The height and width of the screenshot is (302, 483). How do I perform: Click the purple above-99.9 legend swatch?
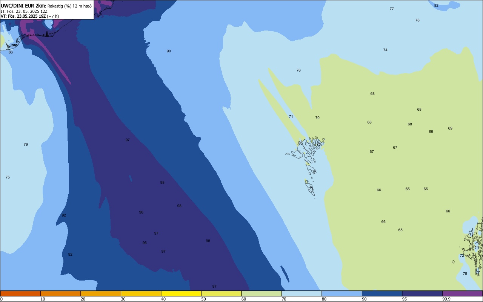462,293
